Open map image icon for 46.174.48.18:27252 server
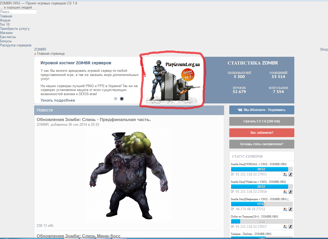This screenshot has height=239, width=328. 285,209
